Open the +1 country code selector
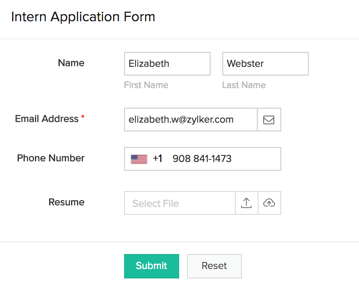The width and height of the screenshot is (359, 291). tap(158, 159)
